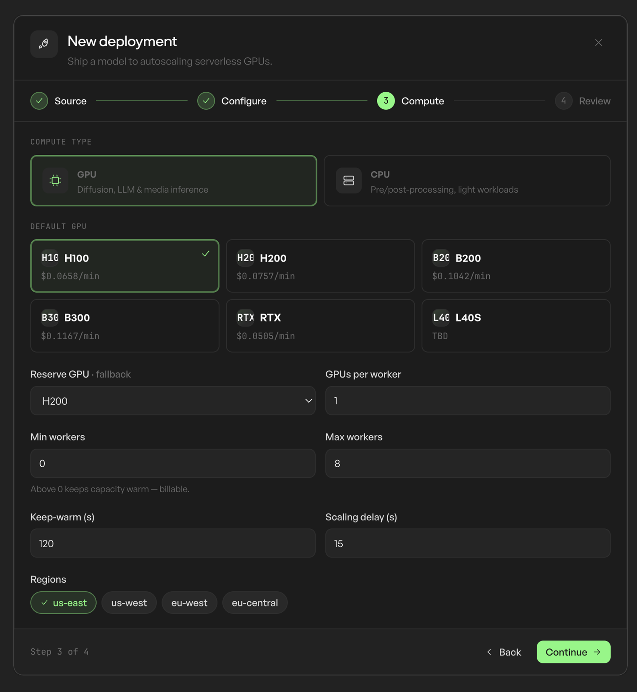The width and height of the screenshot is (637, 692).
Task: Click the $0.1167/min price text
Action: click(70, 336)
